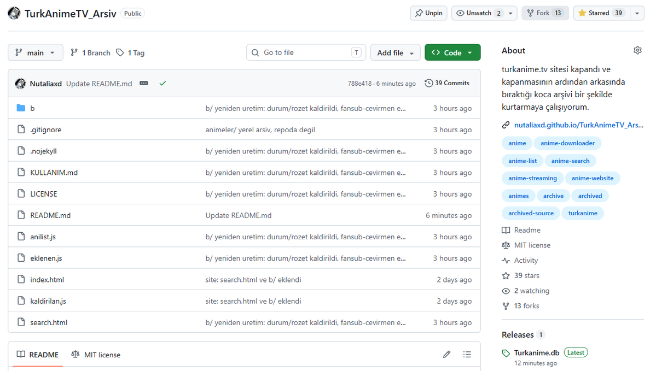The image size is (656, 371).
Task: Open the green Code dropdown
Action: [452, 52]
